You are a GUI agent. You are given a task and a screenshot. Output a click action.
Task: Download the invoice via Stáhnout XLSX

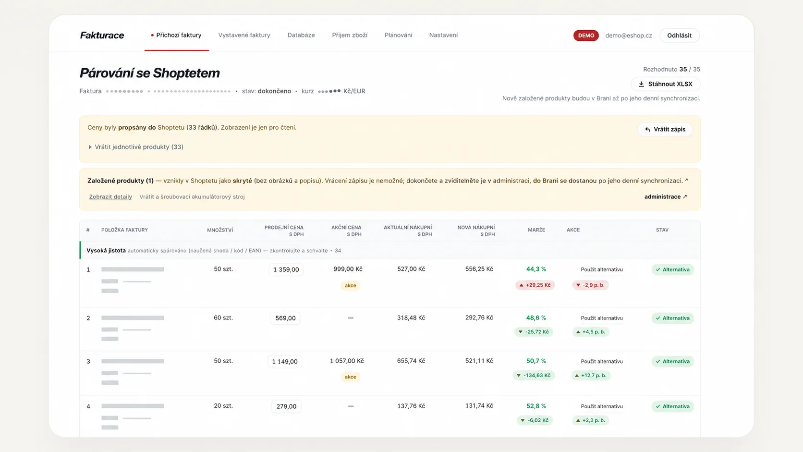(665, 84)
